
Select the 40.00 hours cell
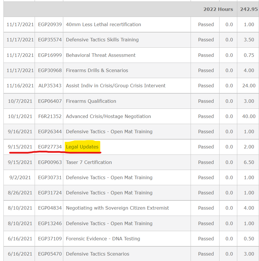[248, 116]
